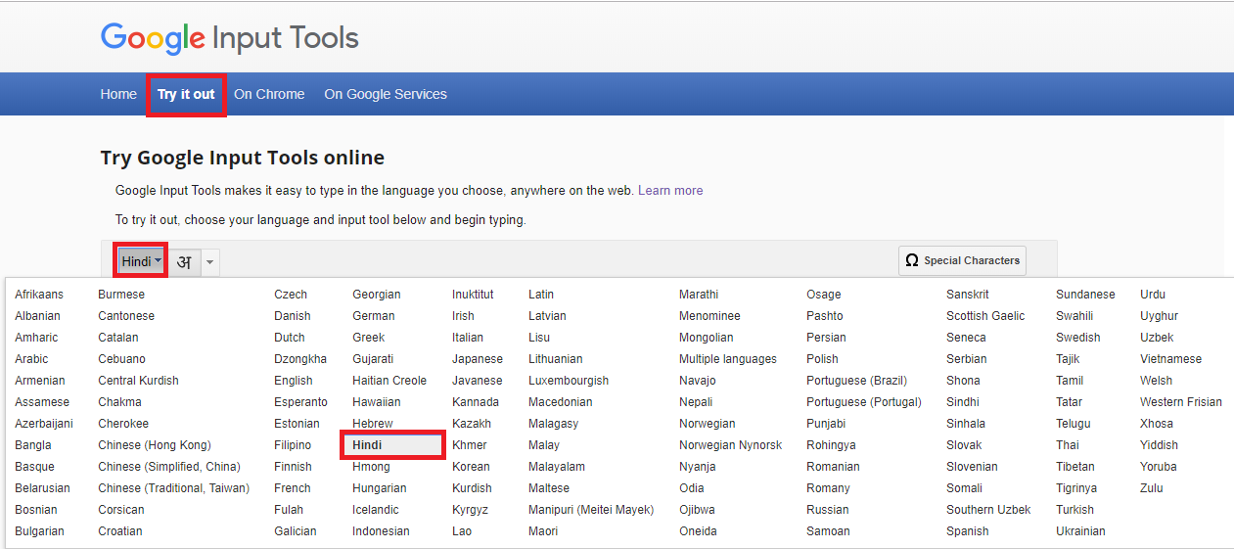Pick Ukrainian language
Image resolution: width=1234 pixels, height=549 pixels.
coord(1080,530)
